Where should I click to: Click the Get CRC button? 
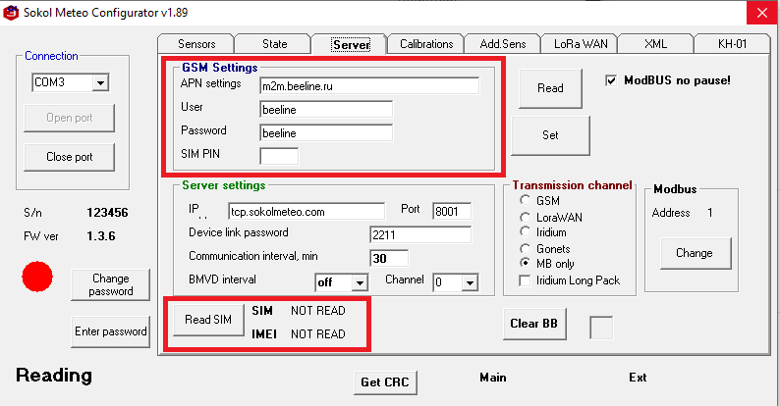tap(385, 382)
